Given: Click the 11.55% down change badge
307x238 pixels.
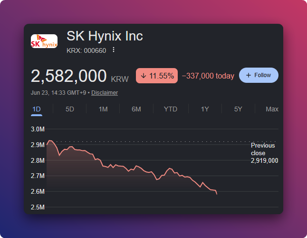Looking at the screenshot, I should [x=157, y=76].
